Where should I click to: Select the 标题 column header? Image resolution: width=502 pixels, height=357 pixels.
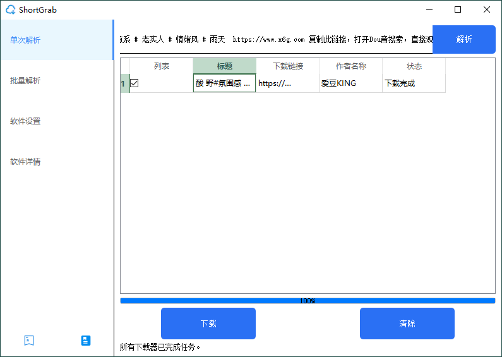[x=224, y=66]
